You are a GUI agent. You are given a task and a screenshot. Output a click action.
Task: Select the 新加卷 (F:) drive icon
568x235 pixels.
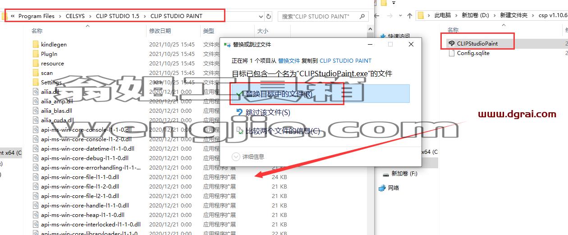pyautogui.click(x=386, y=174)
